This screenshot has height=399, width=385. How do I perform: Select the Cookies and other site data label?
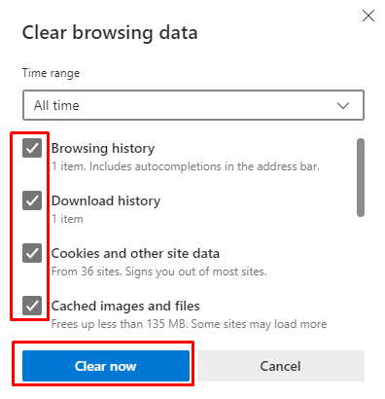135,253
